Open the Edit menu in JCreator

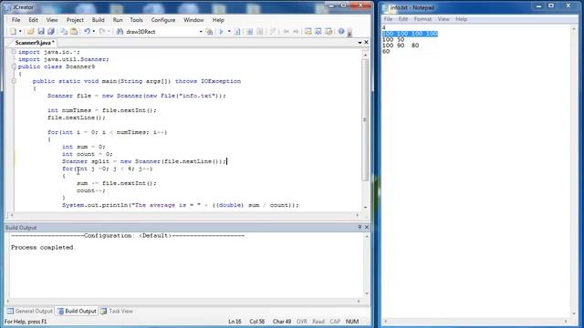(x=34, y=20)
